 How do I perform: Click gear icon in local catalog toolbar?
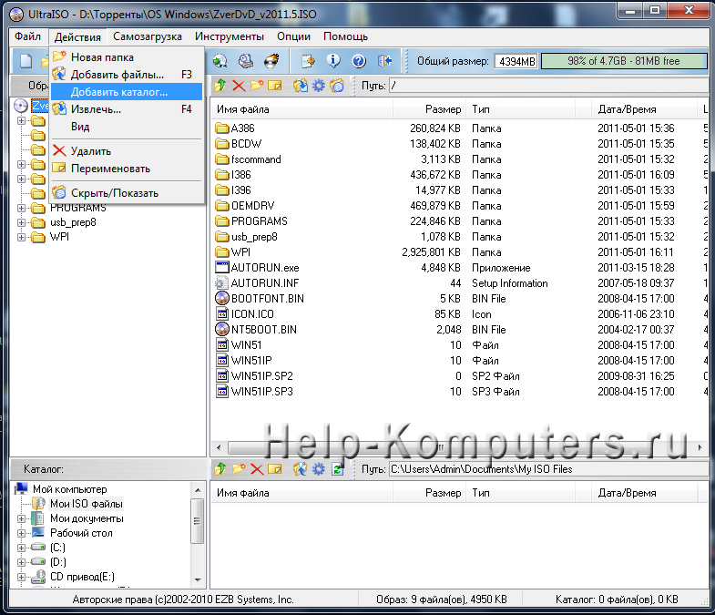pyautogui.click(x=318, y=469)
